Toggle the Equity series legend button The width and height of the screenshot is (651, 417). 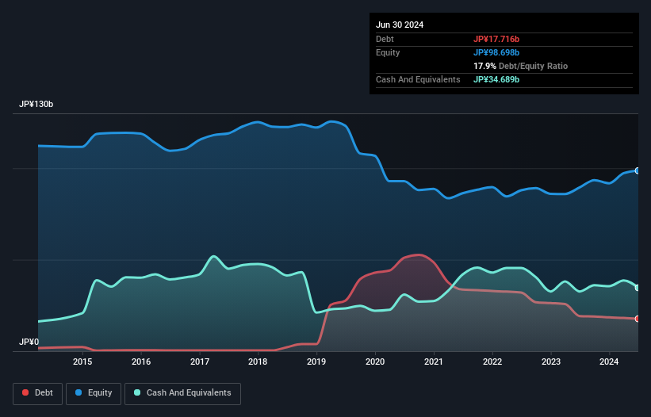pos(94,393)
